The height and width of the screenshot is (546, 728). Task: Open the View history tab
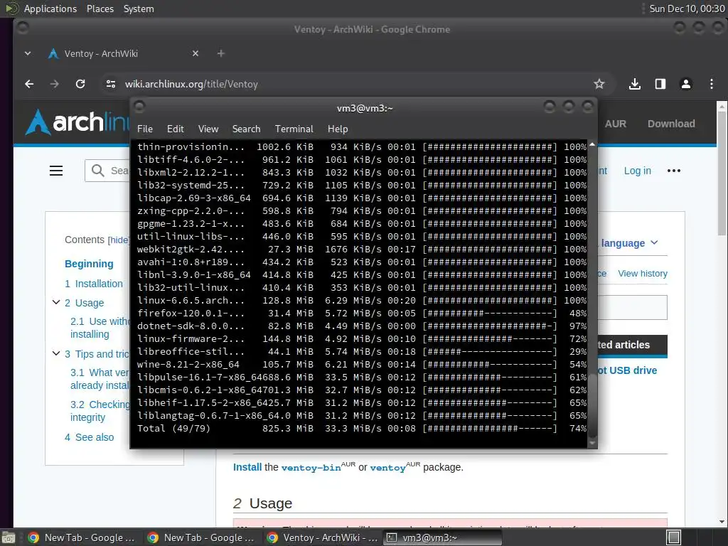(643, 274)
